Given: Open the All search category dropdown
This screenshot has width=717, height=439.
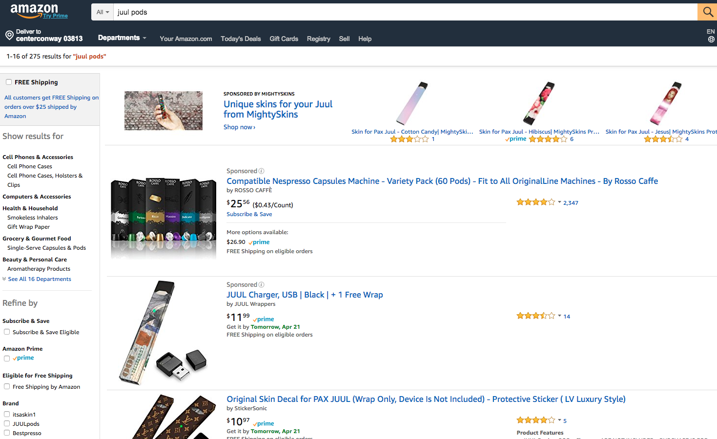Looking at the screenshot, I should click(102, 12).
